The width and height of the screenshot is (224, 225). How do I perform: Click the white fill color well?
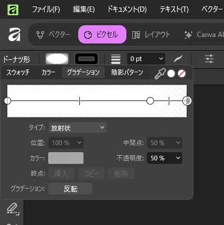click(57, 59)
